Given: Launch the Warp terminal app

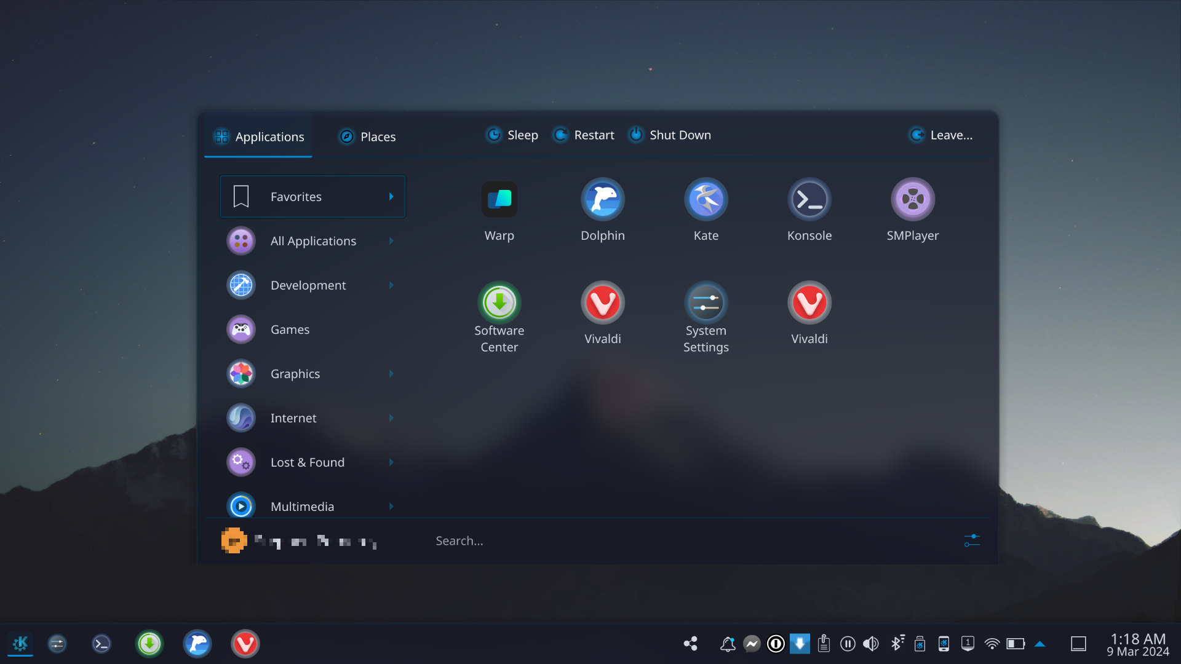Looking at the screenshot, I should pos(499,200).
